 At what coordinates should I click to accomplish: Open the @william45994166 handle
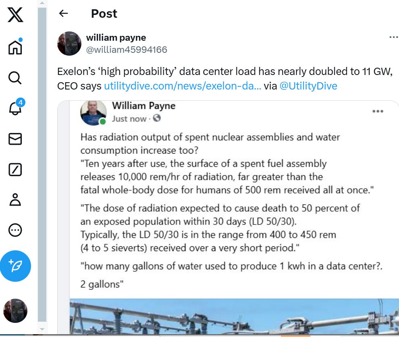(x=127, y=50)
